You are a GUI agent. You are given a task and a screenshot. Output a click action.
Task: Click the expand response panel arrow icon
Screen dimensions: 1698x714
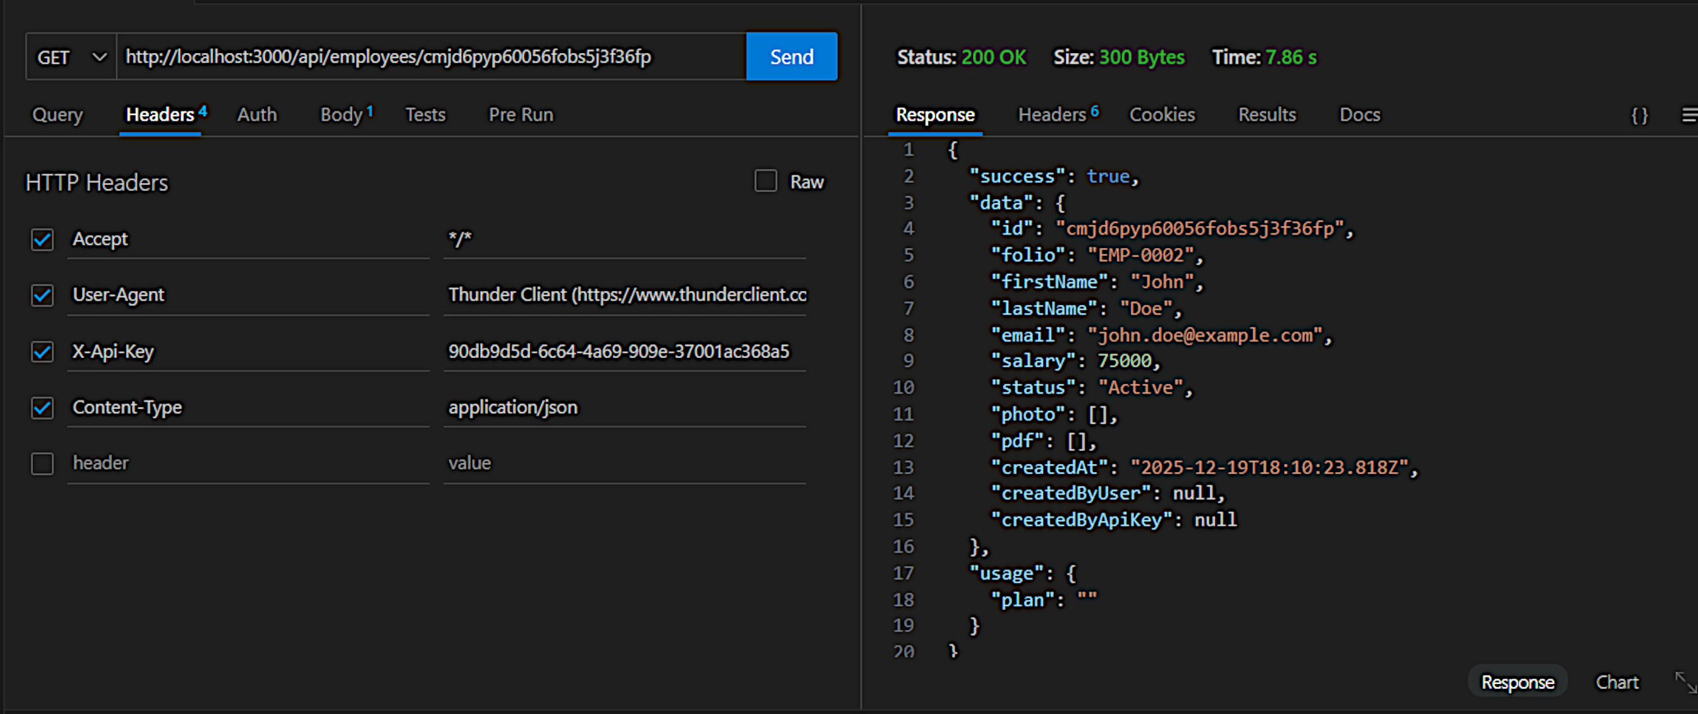[x=1685, y=682]
